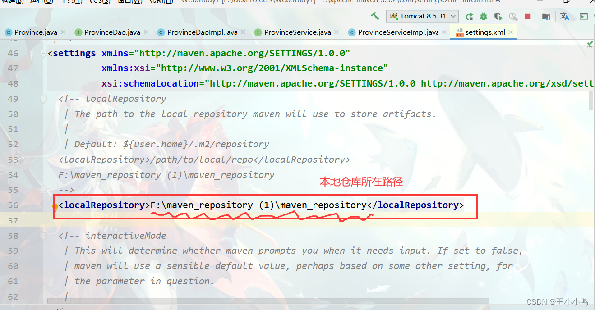The width and height of the screenshot is (595, 310).
Task: Switch to ProvinceDao.java tab
Action: pyautogui.click(x=112, y=32)
